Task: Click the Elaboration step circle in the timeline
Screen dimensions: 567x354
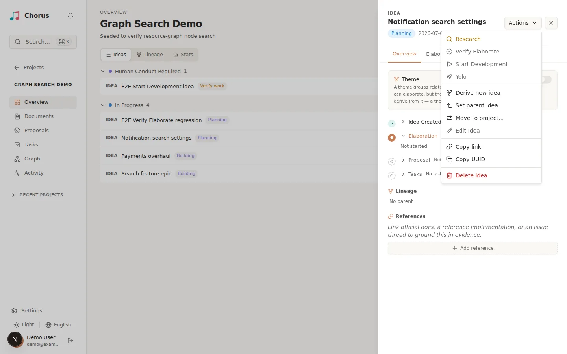Action: [392, 138]
